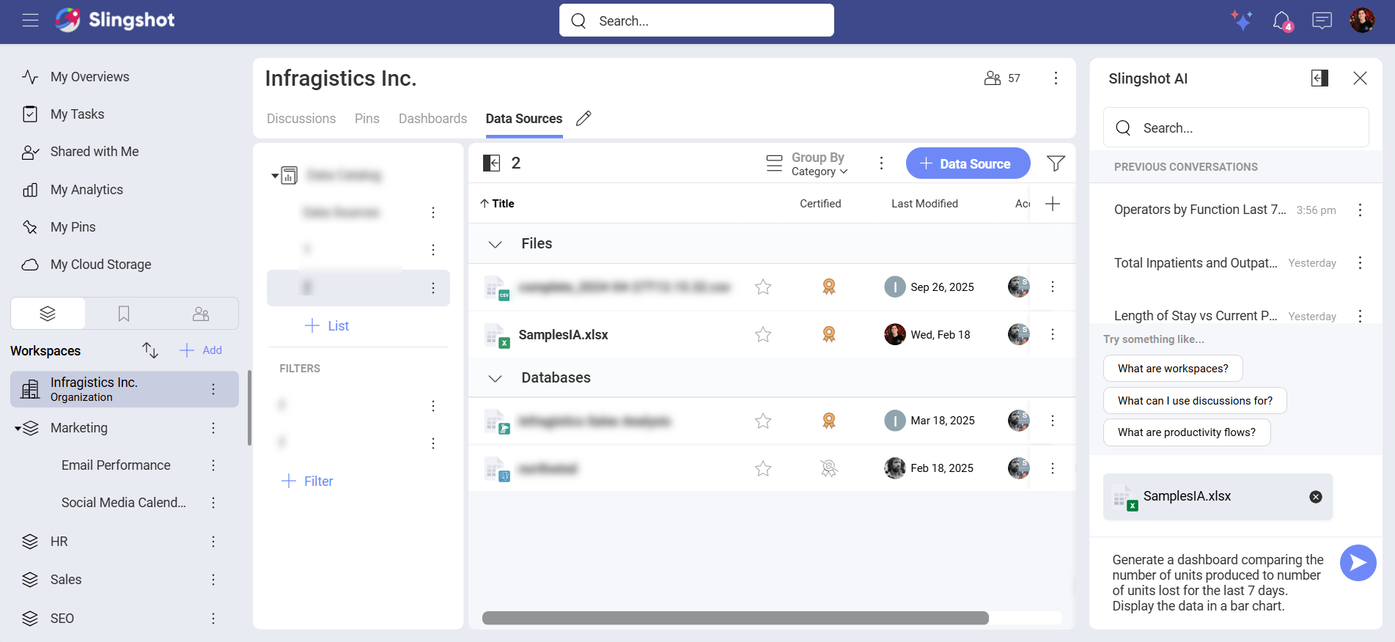Collapse the left catalog panel
This screenshot has height=642, width=1395.
(491, 163)
